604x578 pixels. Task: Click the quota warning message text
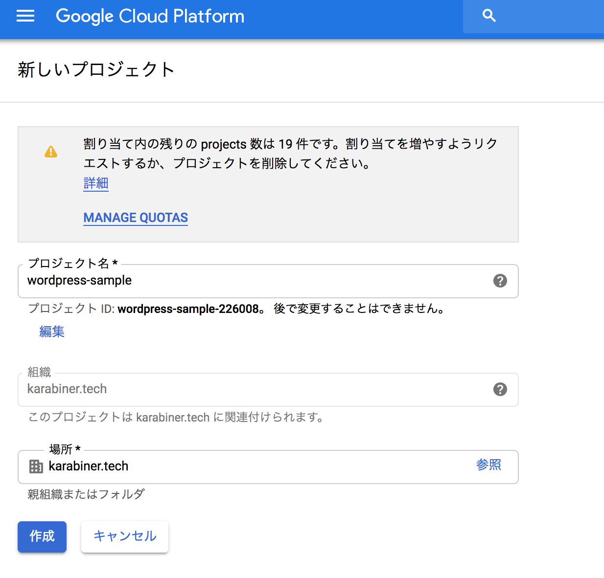click(290, 153)
